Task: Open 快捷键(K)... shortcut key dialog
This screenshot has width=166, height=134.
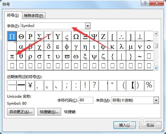Action: [49, 112]
